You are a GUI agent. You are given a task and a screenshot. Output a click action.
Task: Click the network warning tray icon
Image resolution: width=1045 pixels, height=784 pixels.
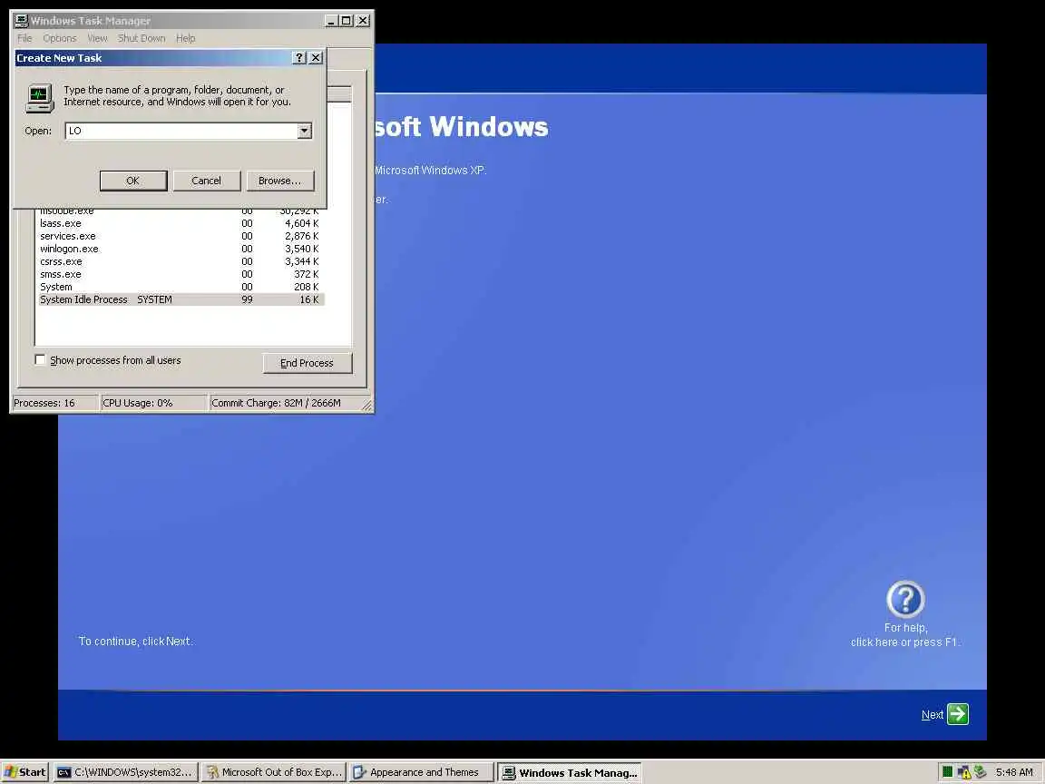coord(963,772)
